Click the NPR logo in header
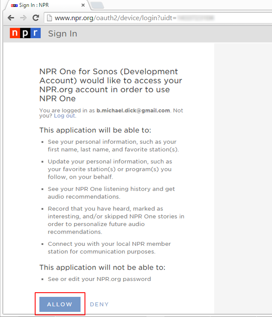 (25, 33)
